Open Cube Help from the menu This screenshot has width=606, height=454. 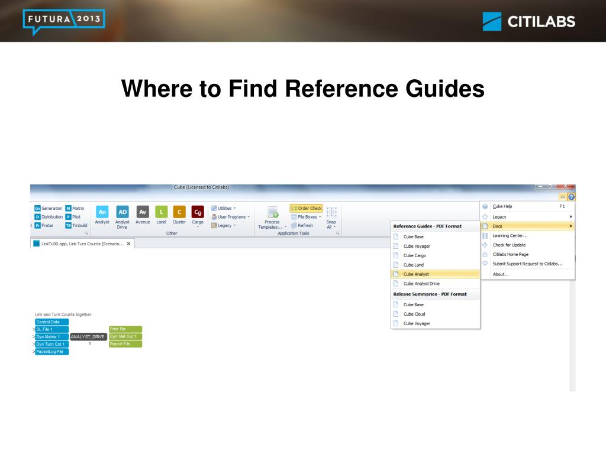coord(527,206)
